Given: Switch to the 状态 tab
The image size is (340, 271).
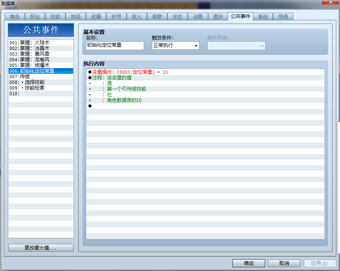Looking at the screenshot, I should 178,17.
